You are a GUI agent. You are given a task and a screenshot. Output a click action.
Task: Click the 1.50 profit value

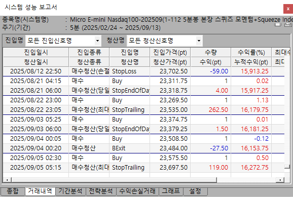point(222,129)
